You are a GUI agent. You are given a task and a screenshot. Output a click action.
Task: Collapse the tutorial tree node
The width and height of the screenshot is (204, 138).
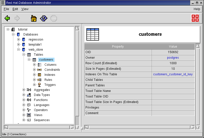(x=8, y=29)
